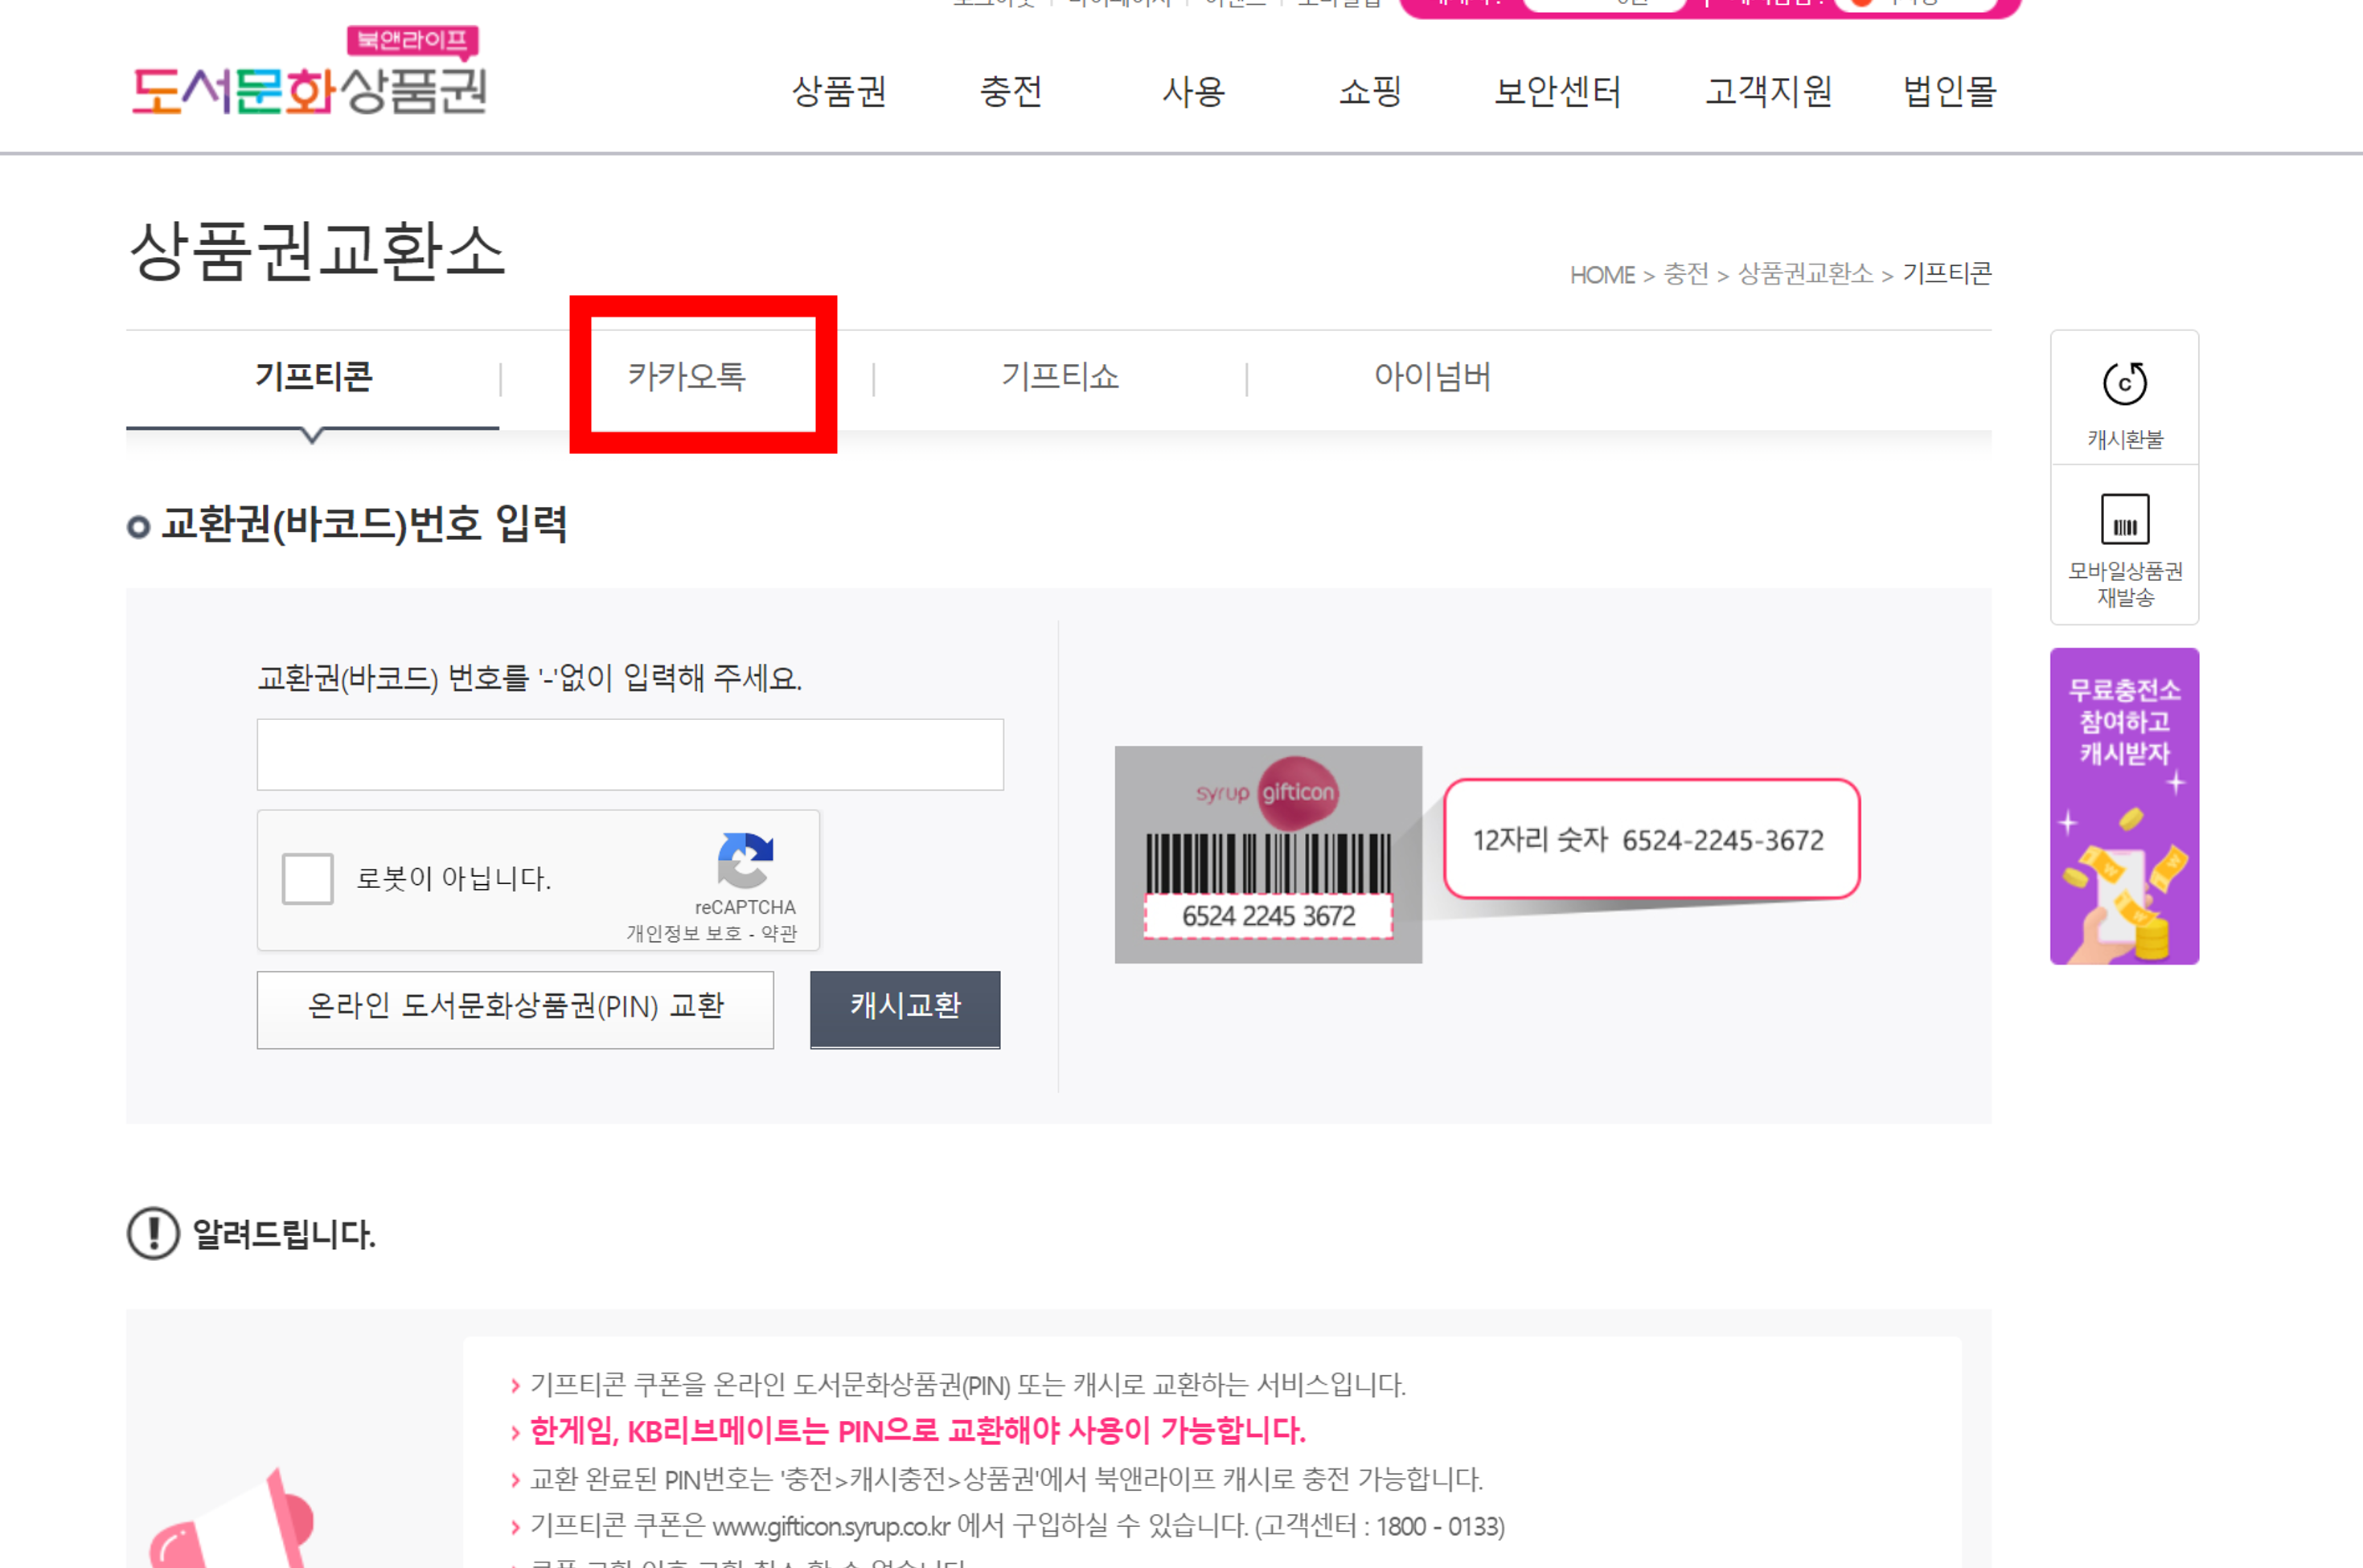Click the 캐시환불 refresh icon

click(2124, 383)
